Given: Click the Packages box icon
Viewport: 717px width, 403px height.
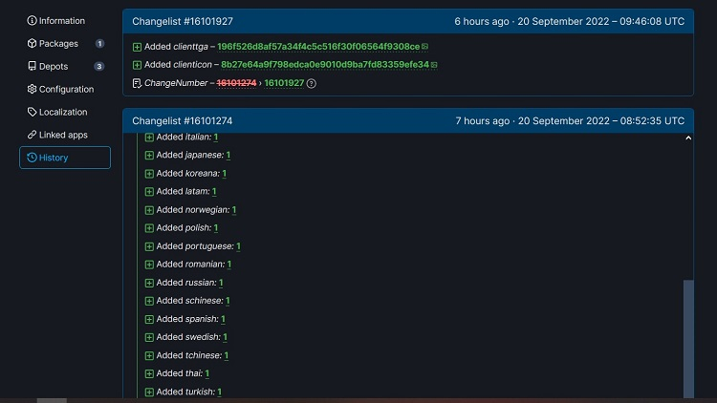Looking at the screenshot, I should 32,43.
